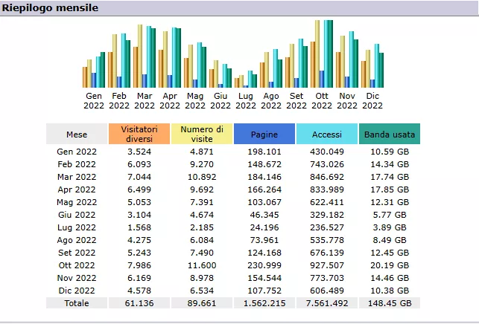
Task: Select the Mar 2022 row label in table
Action: 77,177
